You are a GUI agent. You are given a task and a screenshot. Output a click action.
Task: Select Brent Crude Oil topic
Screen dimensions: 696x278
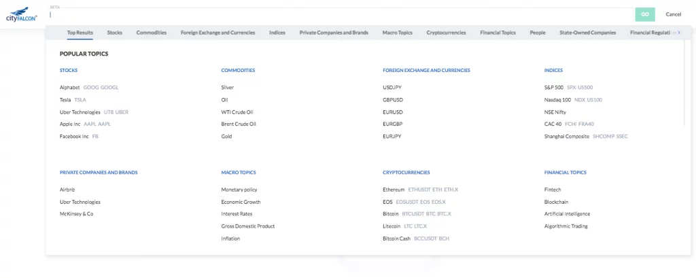coord(239,124)
